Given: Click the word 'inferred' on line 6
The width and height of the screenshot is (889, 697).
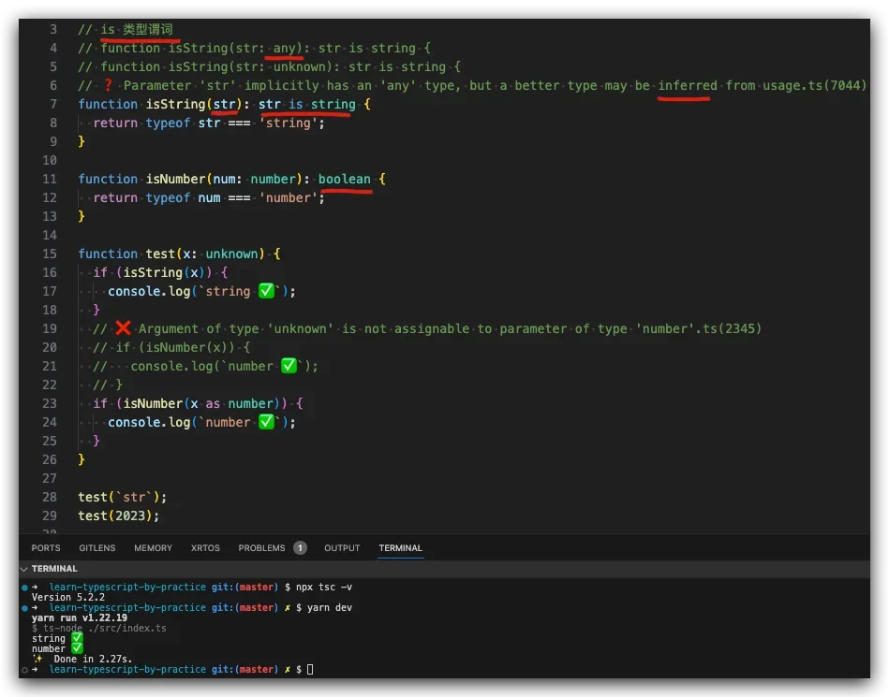Looking at the screenshot, I should tap(688, 85).
